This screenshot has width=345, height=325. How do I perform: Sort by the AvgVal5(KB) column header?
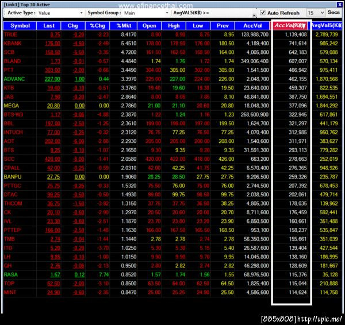coord(327,26)
